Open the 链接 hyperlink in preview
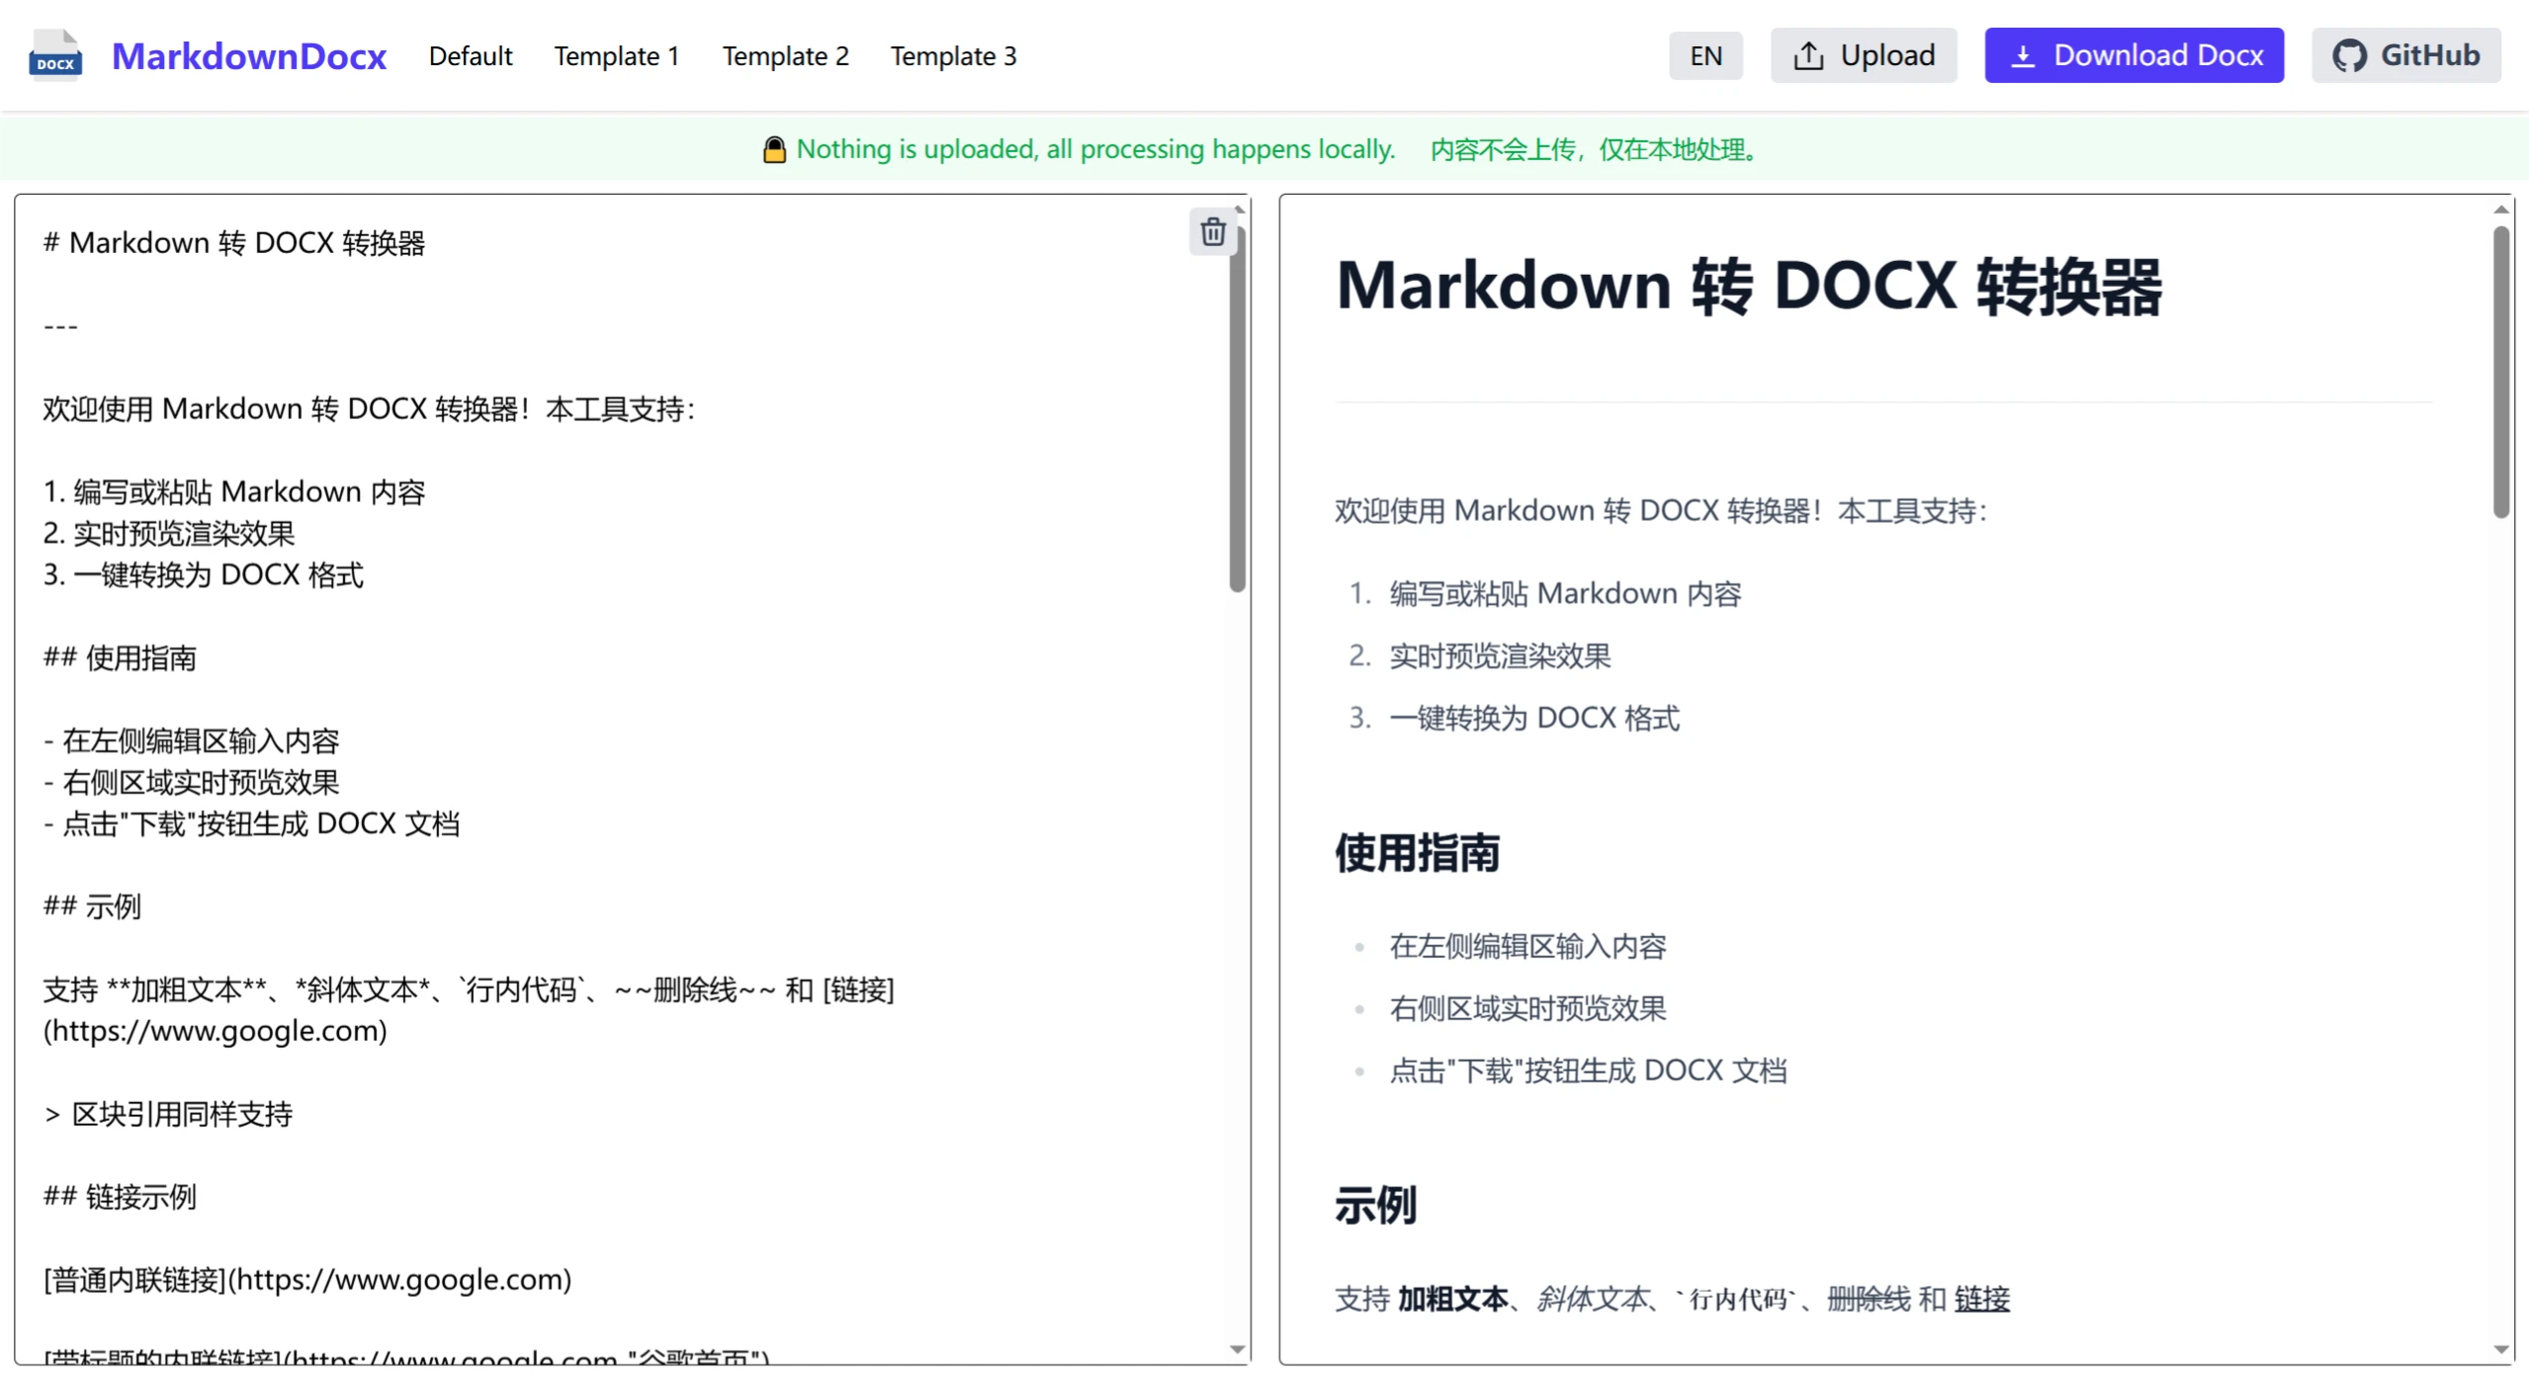2529x1378 pixels. (x=1981, y=1298)
